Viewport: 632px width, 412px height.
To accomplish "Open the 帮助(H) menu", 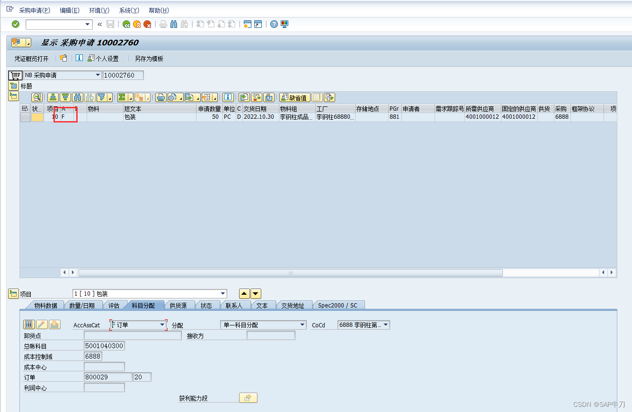I will [159, 10].
